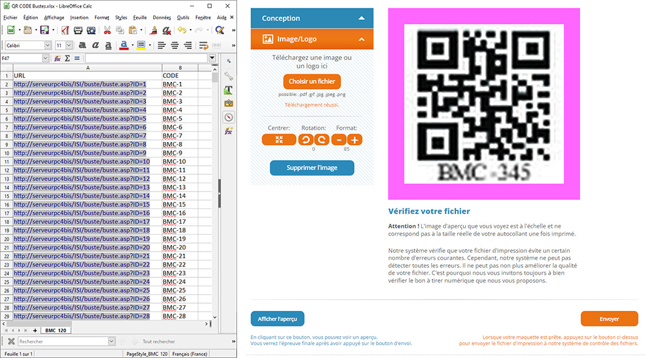Click the Print icon in toolbar

[78, 30]
